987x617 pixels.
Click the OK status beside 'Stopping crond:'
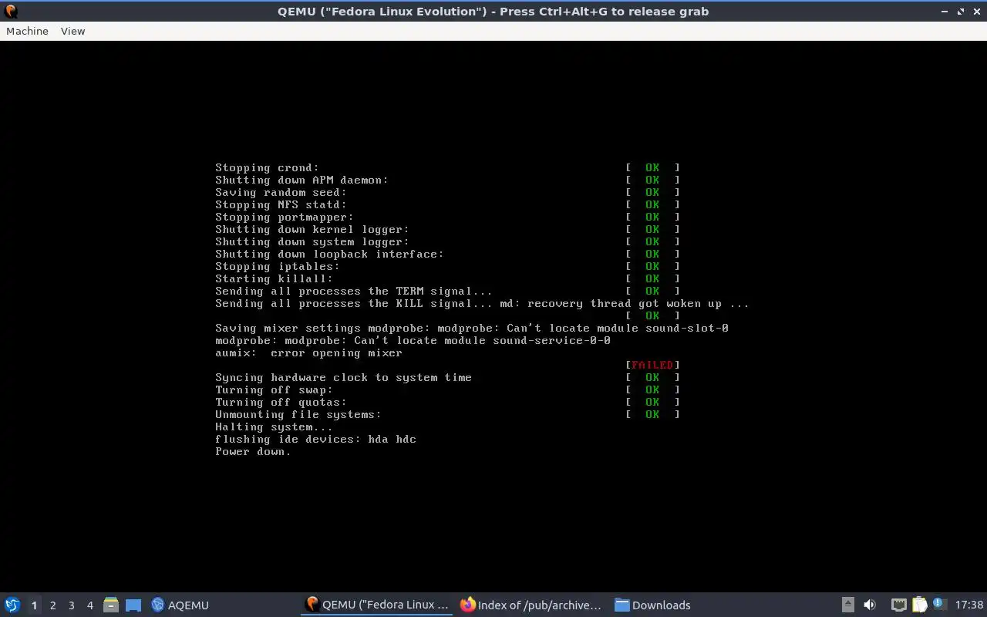click(x=652, y=167)
